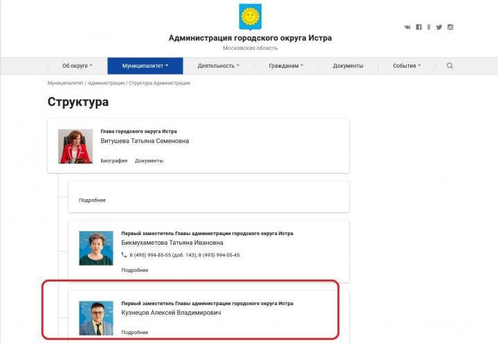Viewport: 498px width, 343px height.
Task: Expand the События dropdown menu
Action: coord(407,66)
